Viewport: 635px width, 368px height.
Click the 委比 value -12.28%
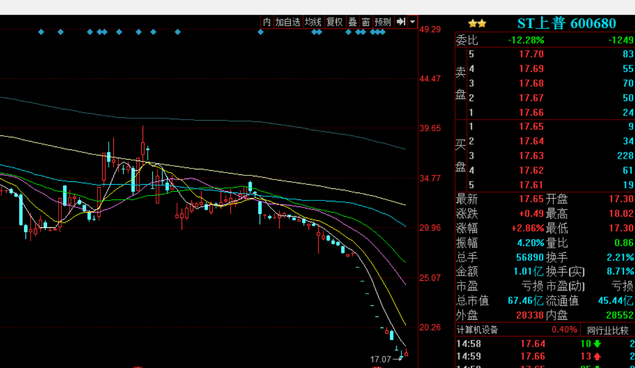point(526,40)
